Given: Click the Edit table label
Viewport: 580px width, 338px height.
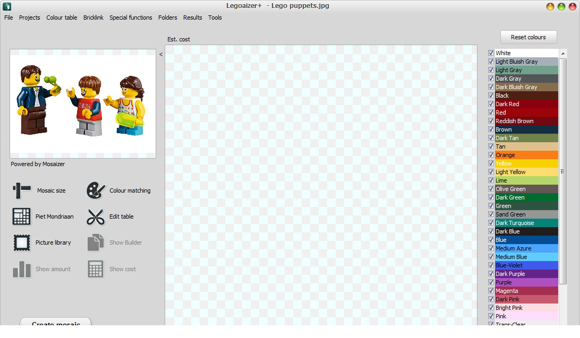Looking at the screenshot, I should tap(121, 216).
